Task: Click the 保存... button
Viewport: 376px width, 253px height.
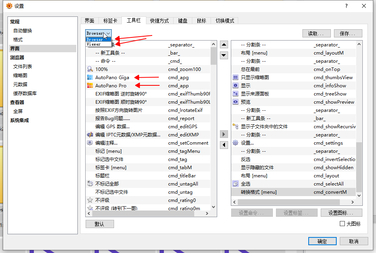Action: pyautogui.click(x=348, y=34)
